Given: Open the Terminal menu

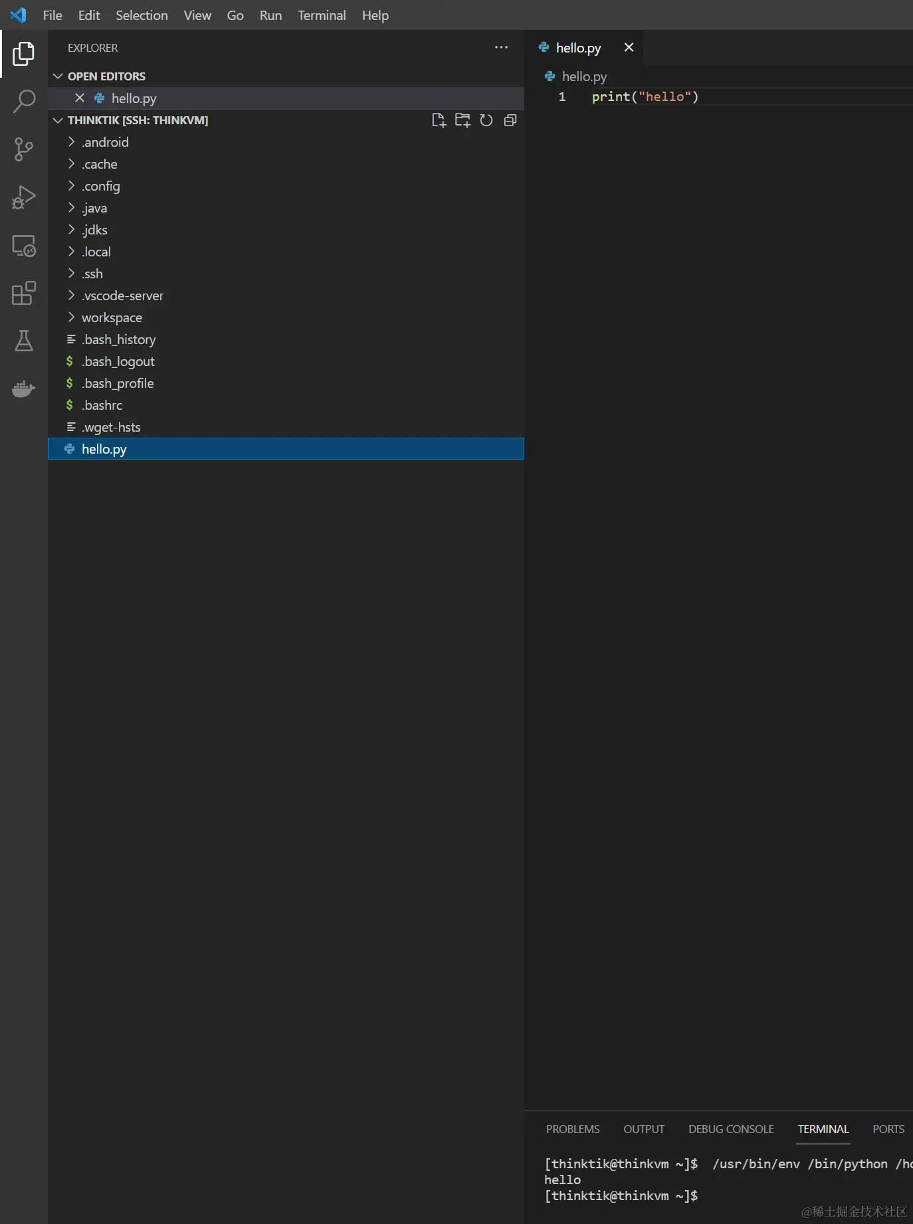Looking at the screenshot, I should [x=322, y=15].
